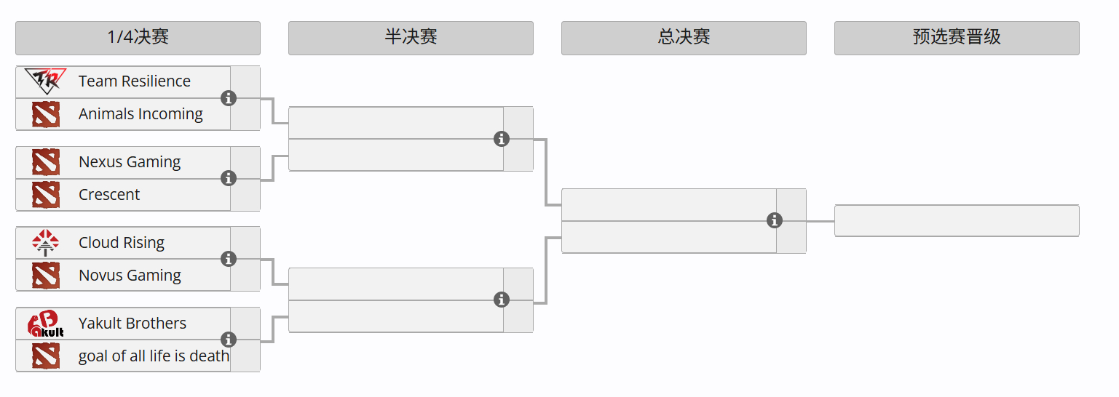1119x397 pixels.
Task: Click the goal of all life is death team
Action: click(x=154, y=356)
